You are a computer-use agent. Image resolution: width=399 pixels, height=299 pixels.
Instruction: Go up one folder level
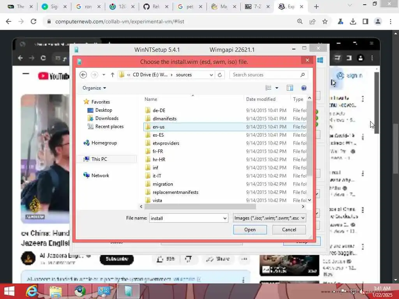tap(113, 75)
